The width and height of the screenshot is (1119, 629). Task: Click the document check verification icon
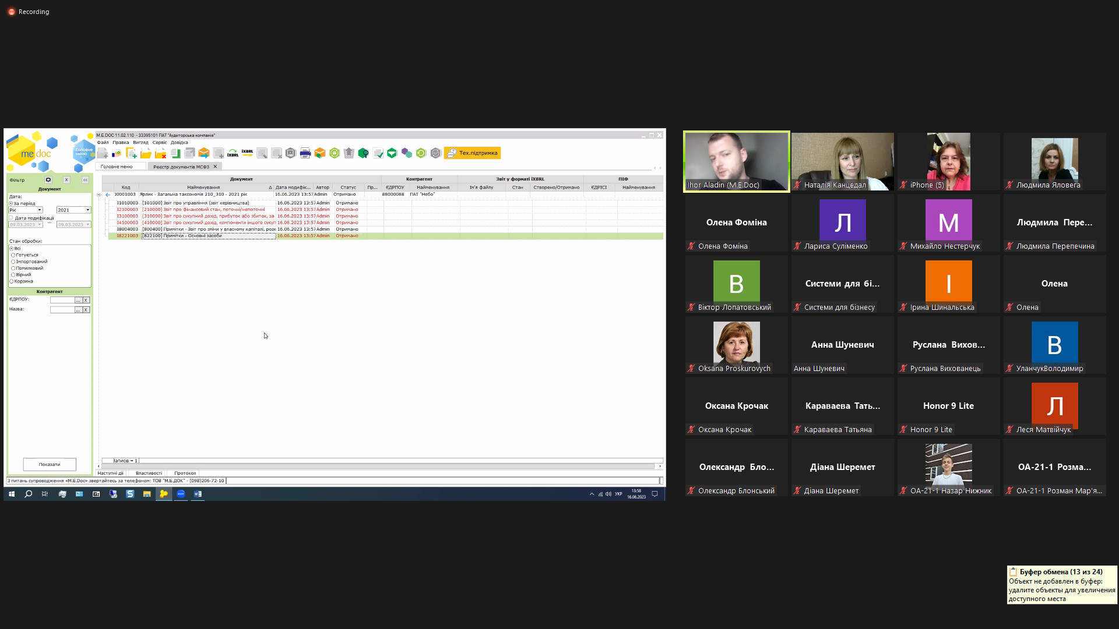[x=378, y=153]
